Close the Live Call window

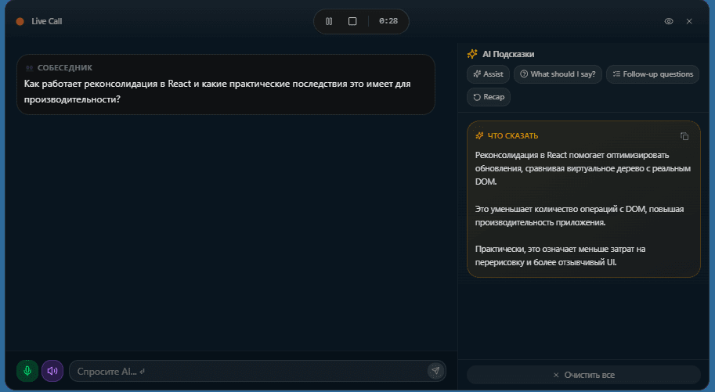pyautogui.click(x=689, y=21)
